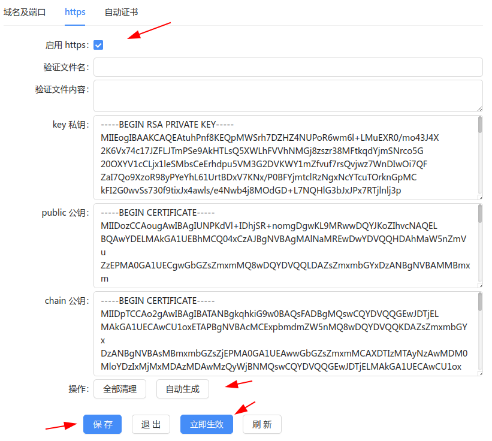Refresh the page with 刷新 button
This screenshot has width=492, height=441.
[262, 424]
